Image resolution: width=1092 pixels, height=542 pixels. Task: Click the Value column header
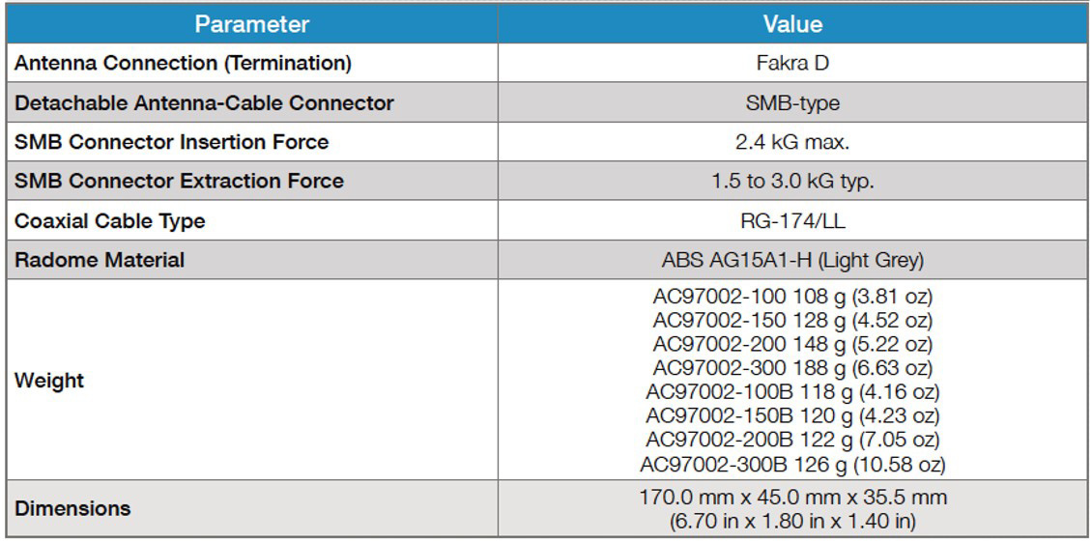tap(792, 24)
